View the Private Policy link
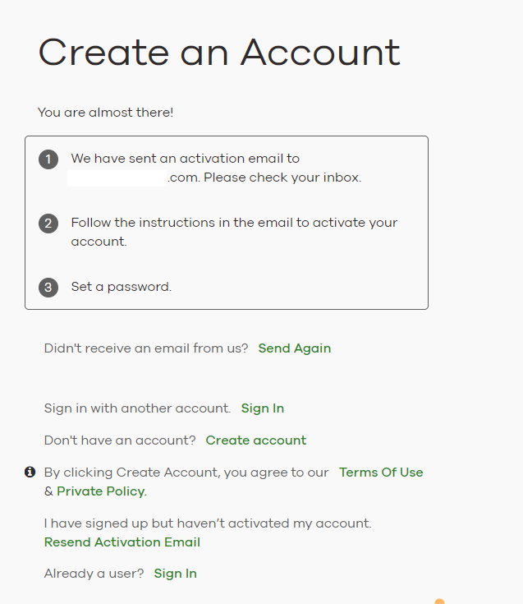 (x=101, y=491)
